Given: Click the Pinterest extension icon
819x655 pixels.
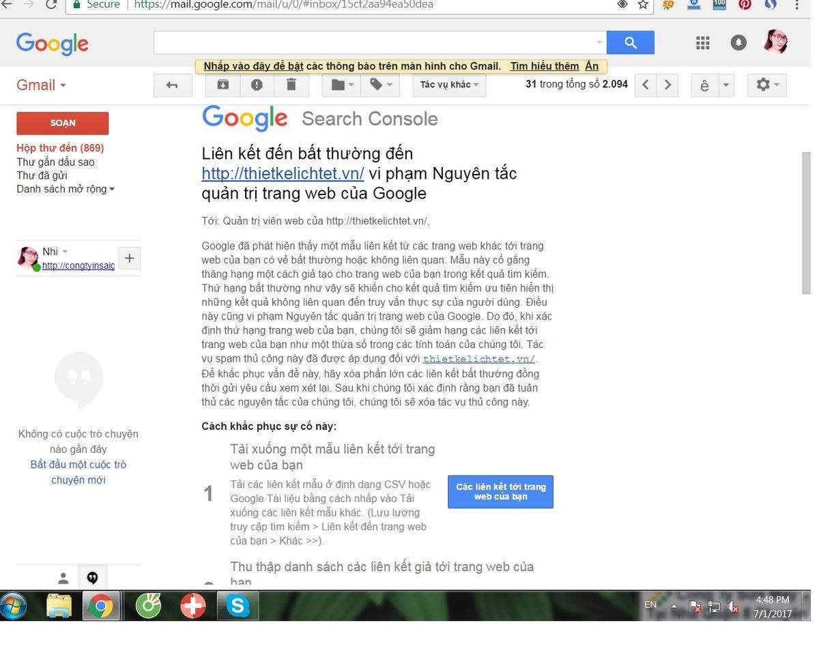Looking at the screenshot, I should (745, 5).
